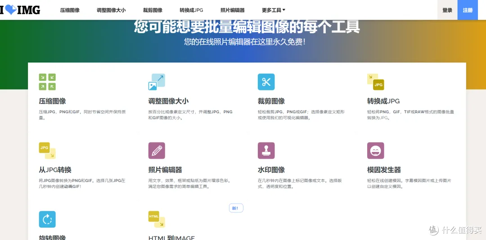This screenshot has width=486, height=240.
Task: Open 裁剪图像 in the top navigation
Action: tap(153, 10)
